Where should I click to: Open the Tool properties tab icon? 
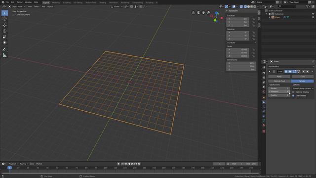coord(264,67)
